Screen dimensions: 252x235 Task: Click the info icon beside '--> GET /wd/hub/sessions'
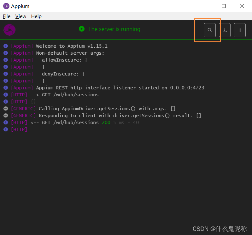(6, 95)
